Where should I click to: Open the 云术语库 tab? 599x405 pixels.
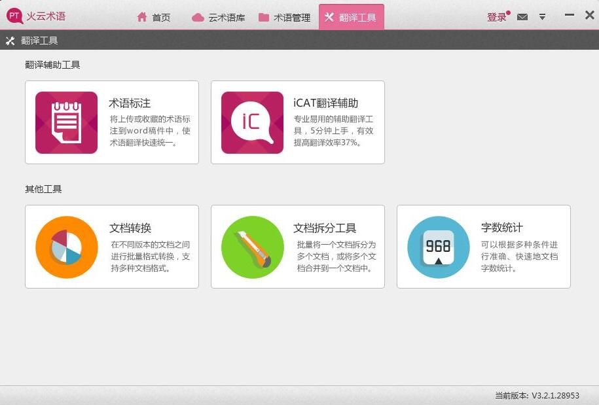(x=219, y=18)
